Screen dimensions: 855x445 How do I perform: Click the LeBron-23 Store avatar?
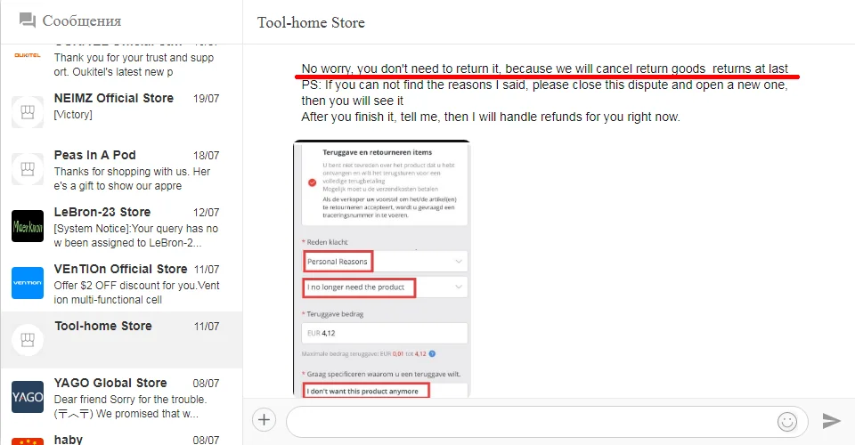click(28, 226)
